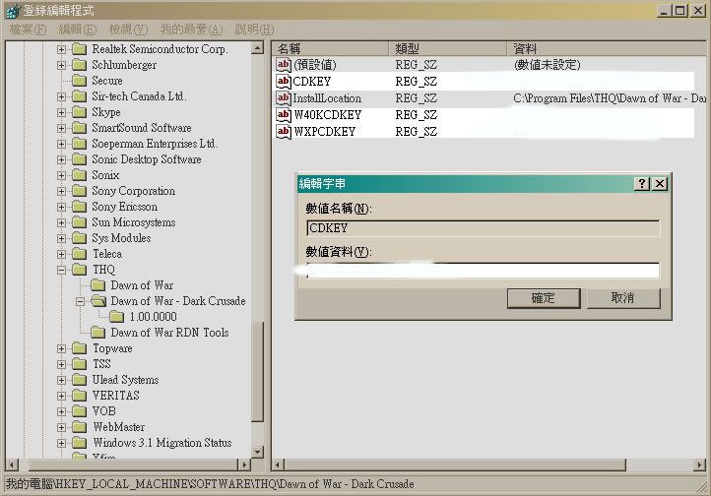Viewport: 711px width, 496px height.
Task: Select the (預設值) default value icon
Action: pyautogui.click(x=284, y=65)
